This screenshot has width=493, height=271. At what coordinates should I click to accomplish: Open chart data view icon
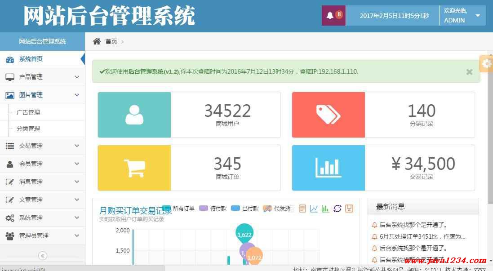click(x=302, y=209)
